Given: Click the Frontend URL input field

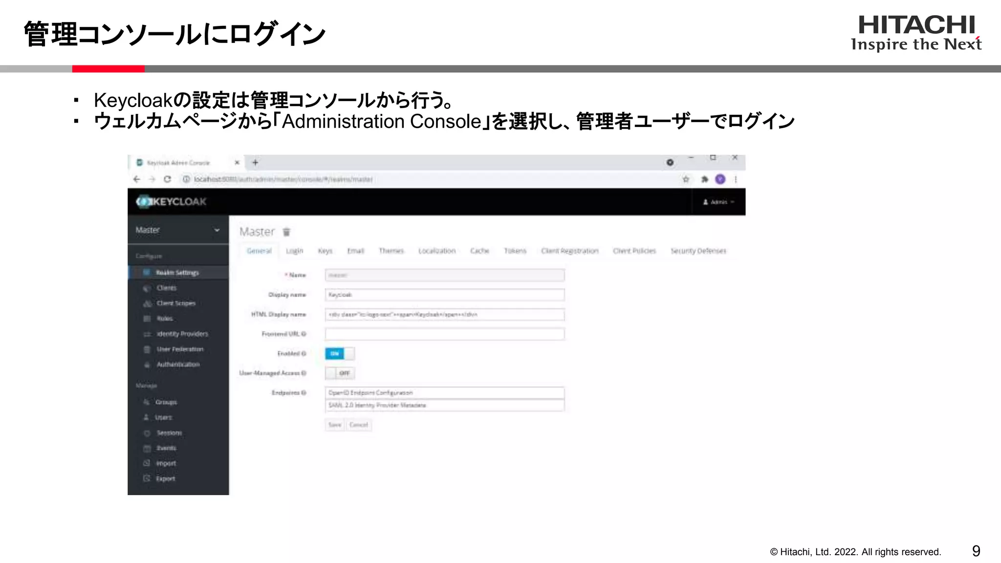Looking at the screenshot, I should (x=445, y=334).
